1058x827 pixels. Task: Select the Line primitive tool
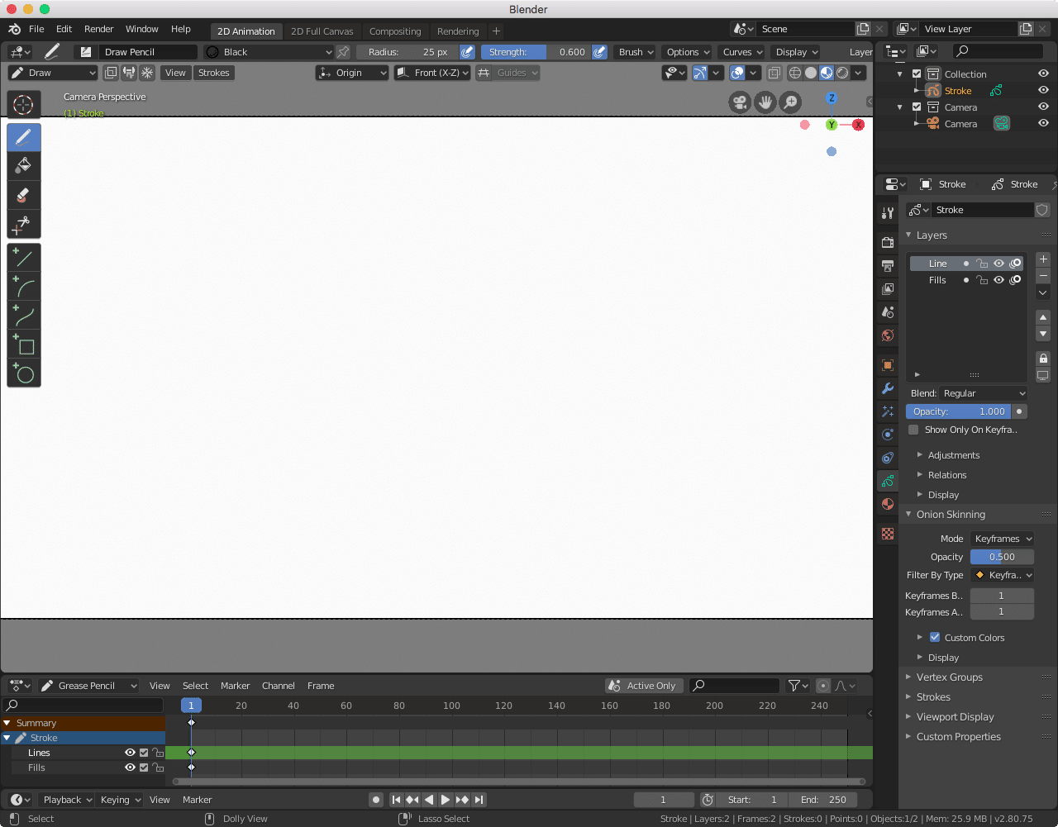(x=23, y=259)
